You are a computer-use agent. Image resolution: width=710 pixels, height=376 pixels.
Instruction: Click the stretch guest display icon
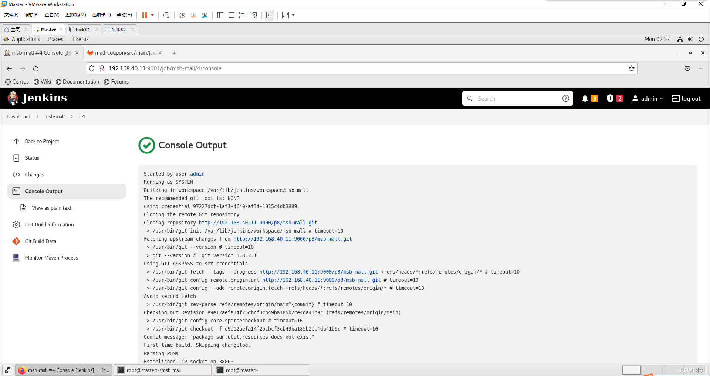click(285, 15)
